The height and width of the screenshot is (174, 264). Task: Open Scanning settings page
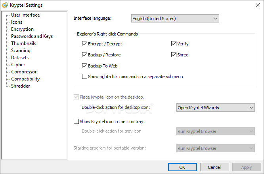point(21,51)
